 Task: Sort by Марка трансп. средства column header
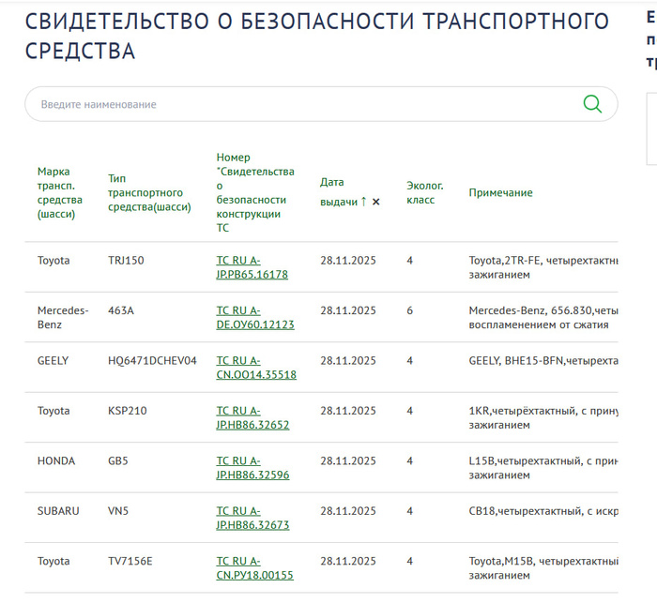pos(60,192)
